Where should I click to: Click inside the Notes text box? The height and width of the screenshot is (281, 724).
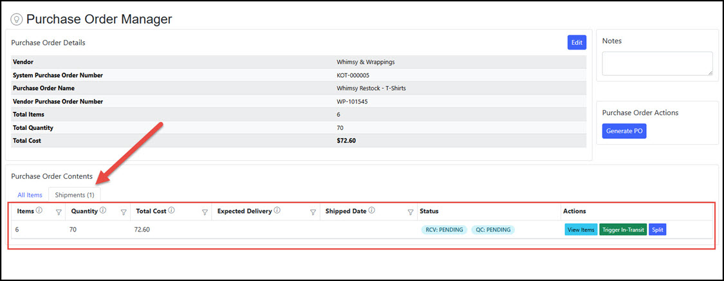657,63
